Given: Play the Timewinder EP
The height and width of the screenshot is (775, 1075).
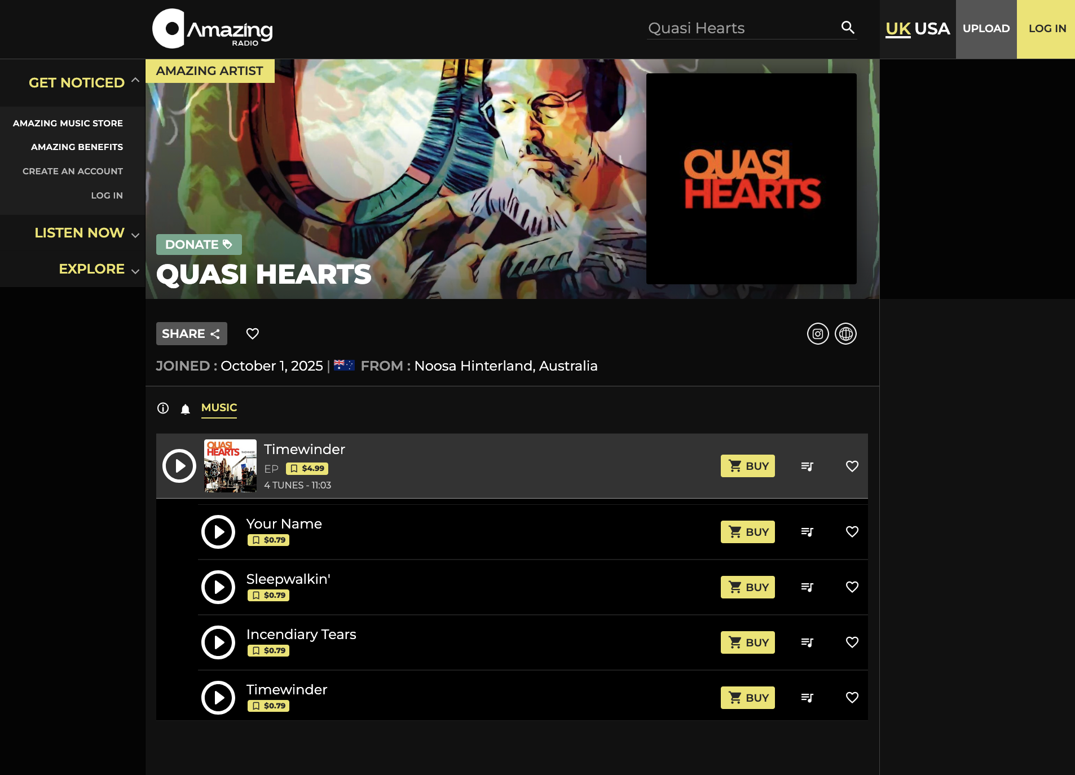Looking at the screenshot, I should [179, 466].
